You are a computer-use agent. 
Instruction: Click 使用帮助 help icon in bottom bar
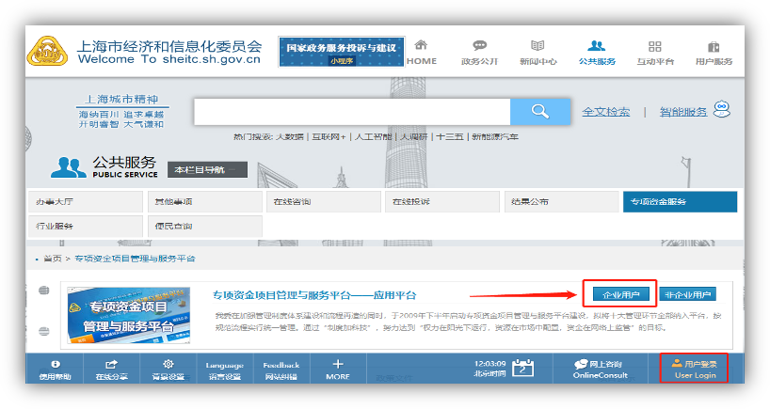coord(55,364)
